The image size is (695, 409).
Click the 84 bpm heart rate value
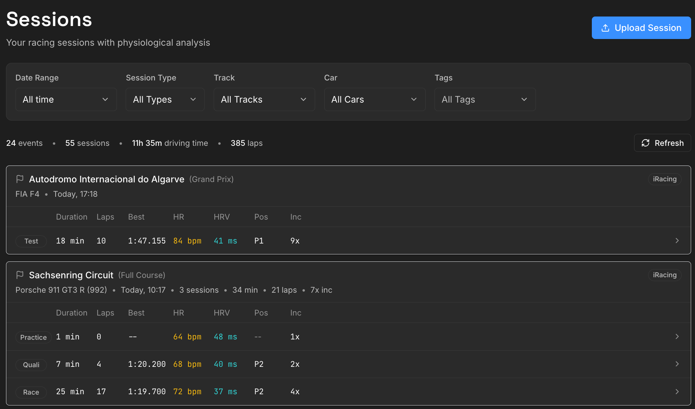pyautogui.click(x=187, y=241)
